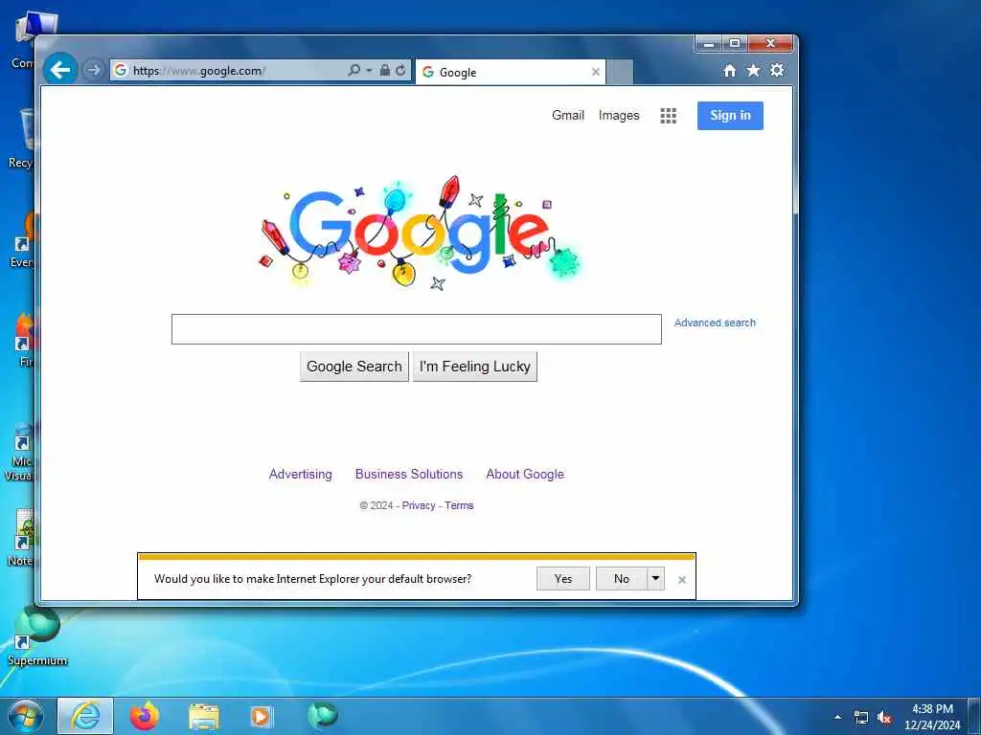Image resolution: width=981 pixels, height=735 pixels.
Task: Open Gmail link
Action: pos(568,115)
